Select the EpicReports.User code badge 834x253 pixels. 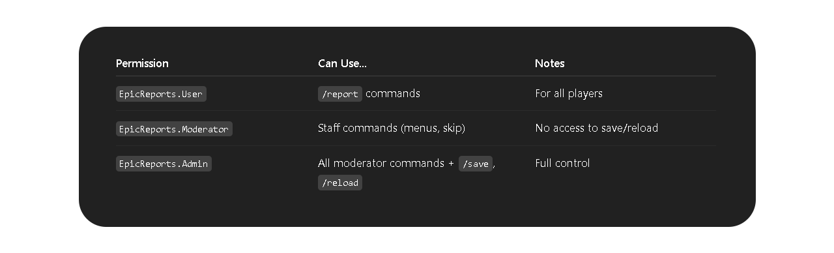161,94
